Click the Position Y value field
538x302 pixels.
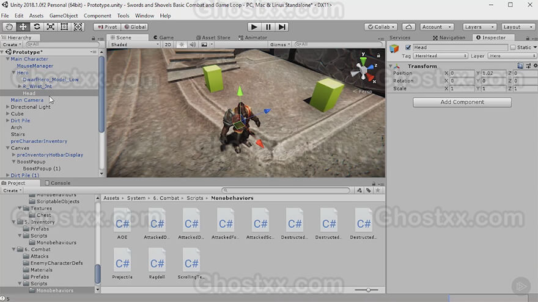493,73
